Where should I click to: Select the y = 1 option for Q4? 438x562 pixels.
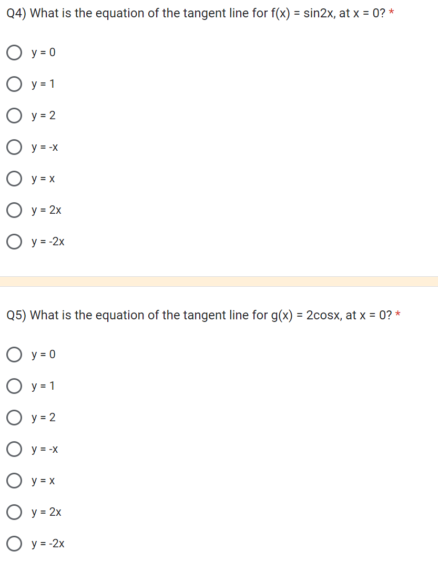point(14,84)
